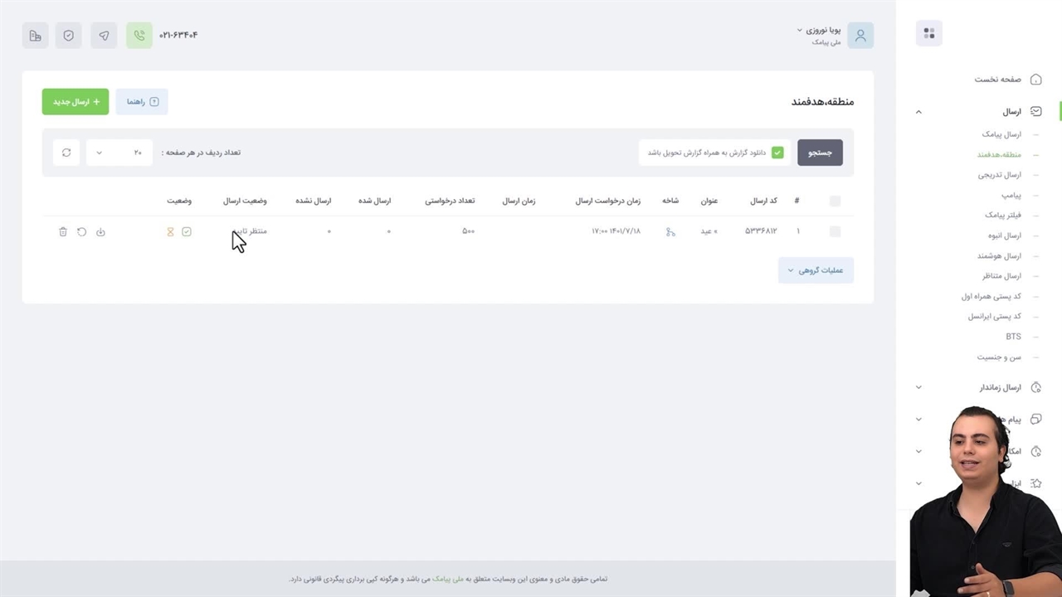Image resolution: width=1062 pixels, height=597 pixels.
Task: Click the delete trash icon in row 1
Action: pos(63,232)
